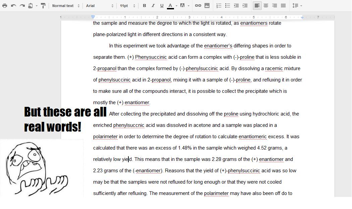Toggle italic formatting
The width and height of the screenshot is (352, 209).
153,6
